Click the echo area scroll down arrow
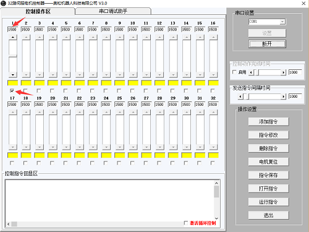This screenshot has width=309, height=232. (216, 218)
